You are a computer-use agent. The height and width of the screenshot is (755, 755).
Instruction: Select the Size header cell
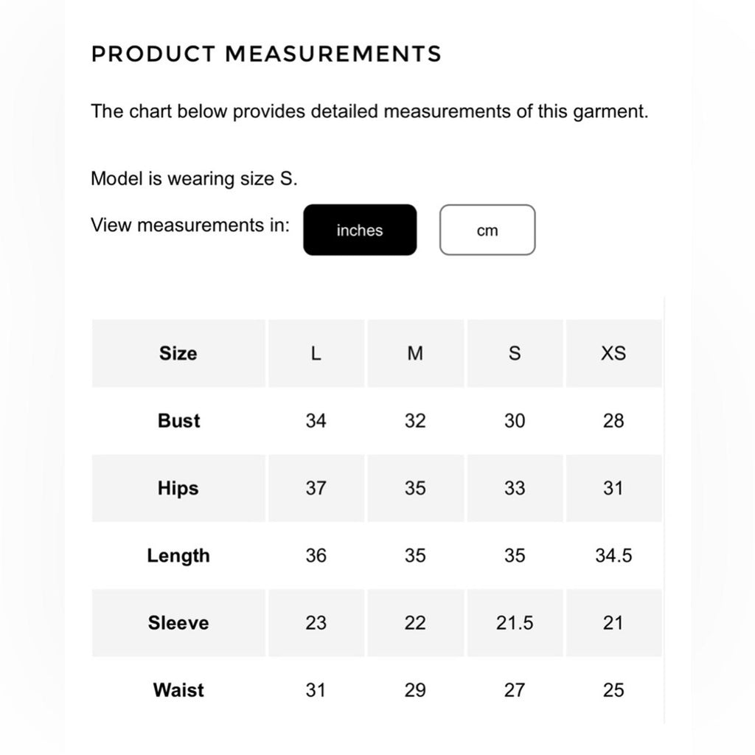pyautogui.click(x=178, y=353)
